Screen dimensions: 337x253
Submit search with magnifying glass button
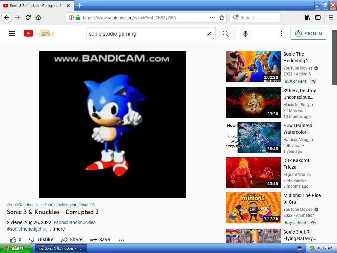226,34
